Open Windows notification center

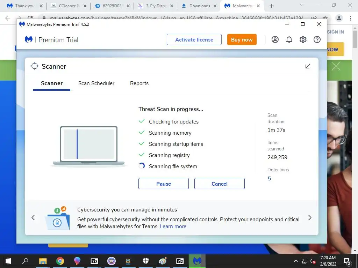pos(347,261)
